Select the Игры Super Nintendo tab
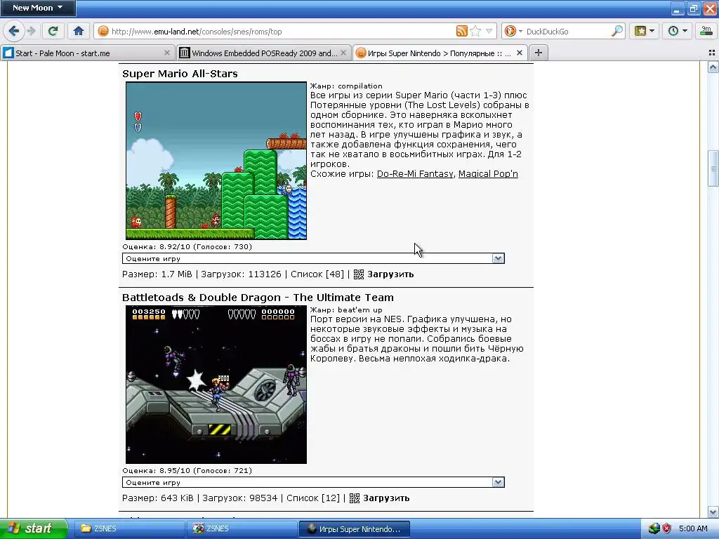This screenshot has height=539, width=719. pyautogui.click(x=440, y=53)
